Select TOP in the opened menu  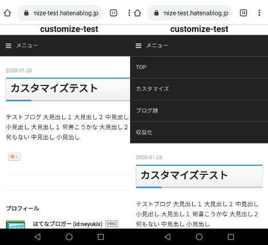click(x=199, y=67)
